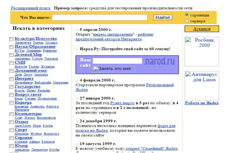
Task: Tick the Карьера checkbox
Action: (11, 103)
